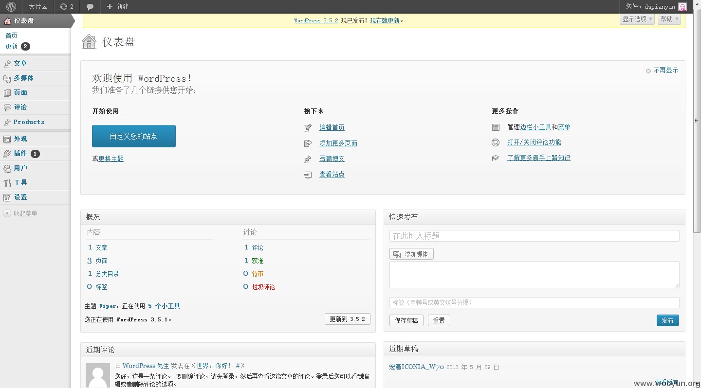Click 重置 reset button
The height and width of the screenshot is (388, 701).
click(439, 320)
